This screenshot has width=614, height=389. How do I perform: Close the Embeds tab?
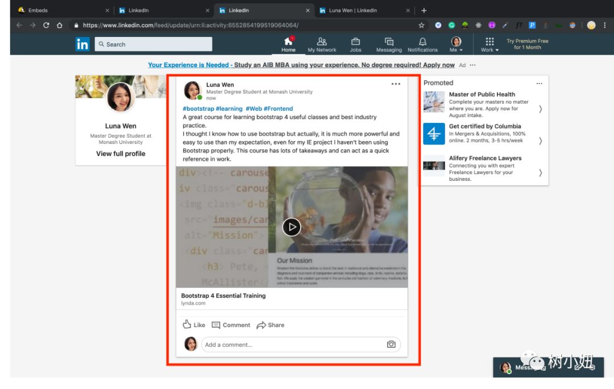107,11
